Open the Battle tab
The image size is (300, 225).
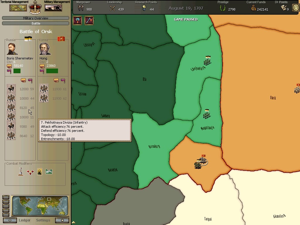[x=35, y=23]
